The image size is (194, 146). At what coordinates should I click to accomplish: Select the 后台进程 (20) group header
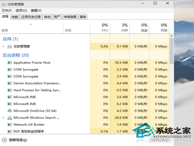pos(16,55)
